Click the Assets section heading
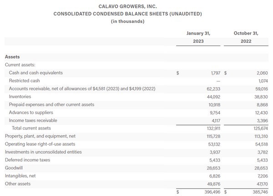The image size is (273, 196). pyautogui.click(x=12, y=57)
